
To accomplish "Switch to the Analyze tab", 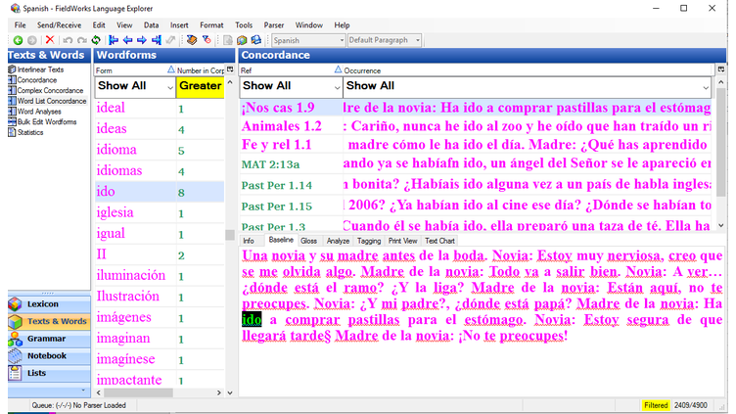I will (338, 240).
